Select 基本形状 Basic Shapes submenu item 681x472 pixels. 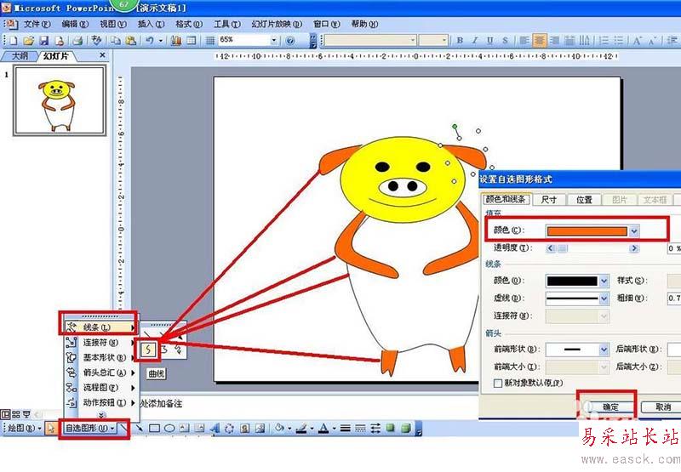[x=100, y=357]
